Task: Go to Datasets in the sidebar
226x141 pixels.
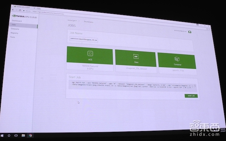Action: pyautogui.click(x=15, y=29)
